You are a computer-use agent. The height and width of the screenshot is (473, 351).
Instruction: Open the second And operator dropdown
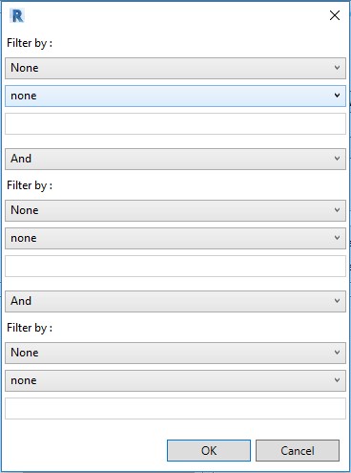pos(175,301)
